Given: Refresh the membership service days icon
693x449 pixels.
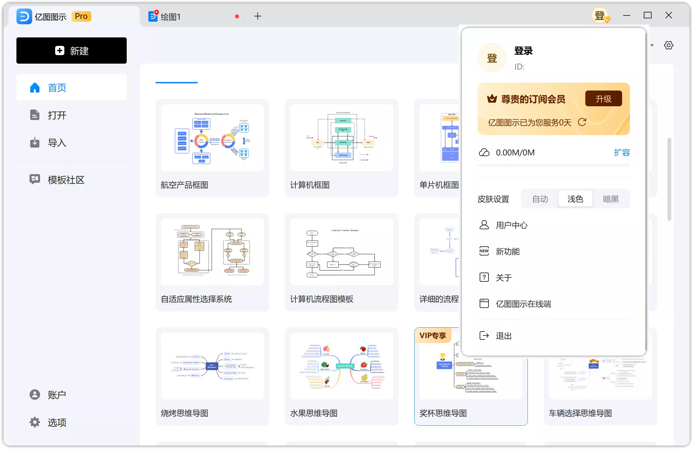Looking at the screenshot, I should tap(582, 122).
